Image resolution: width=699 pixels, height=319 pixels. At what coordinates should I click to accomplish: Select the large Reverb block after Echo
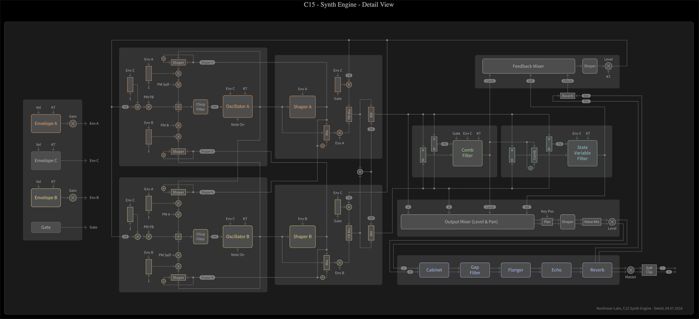[597, 270]
